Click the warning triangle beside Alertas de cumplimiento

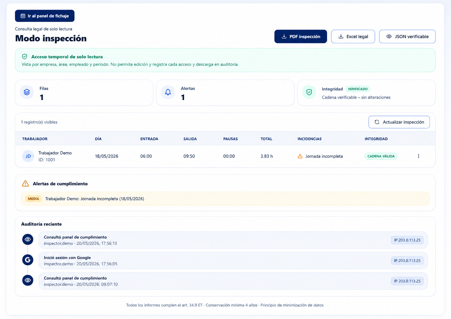click(25, 184)
